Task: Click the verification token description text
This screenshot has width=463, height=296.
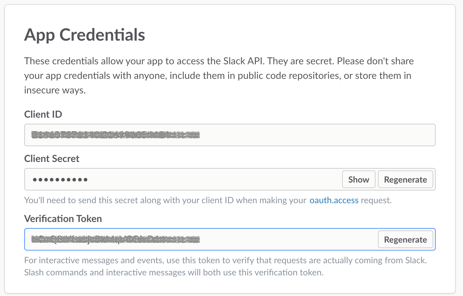Action: tap(225, 266)
